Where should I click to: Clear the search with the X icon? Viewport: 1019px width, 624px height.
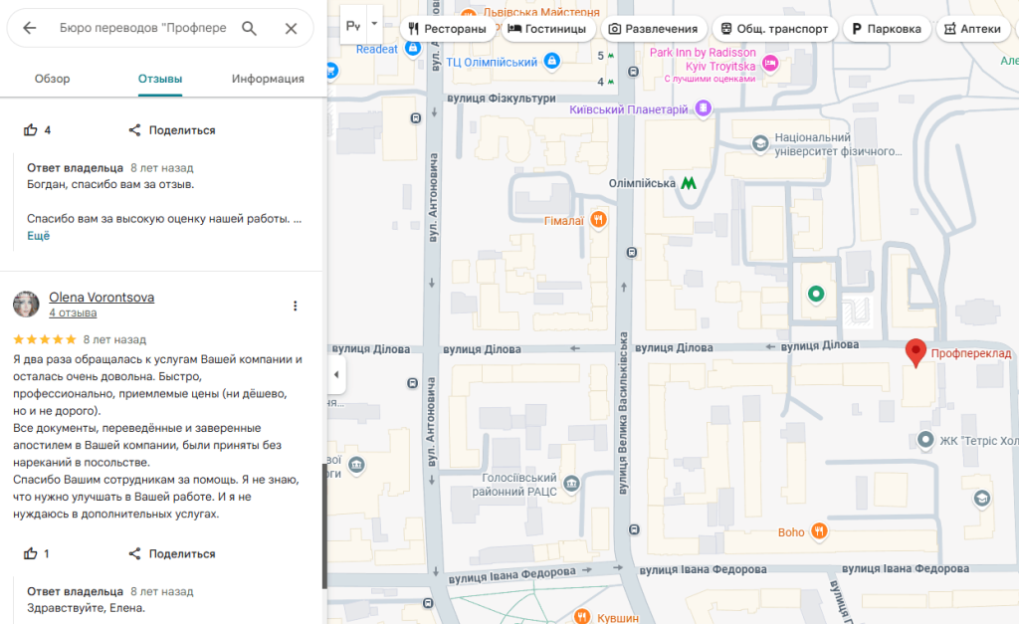click(x=292, y=28)
